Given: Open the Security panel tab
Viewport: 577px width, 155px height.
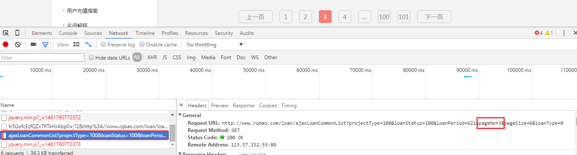Looking at the screenshot, I should (224, 33).
